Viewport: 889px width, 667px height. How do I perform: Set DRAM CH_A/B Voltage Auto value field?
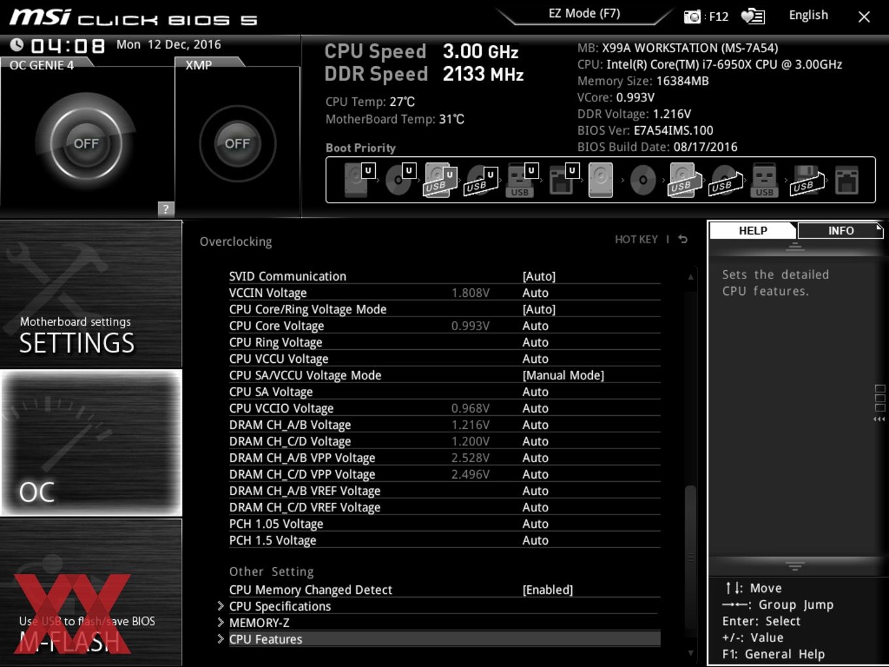pyautogui.click(x=535, y=425)
